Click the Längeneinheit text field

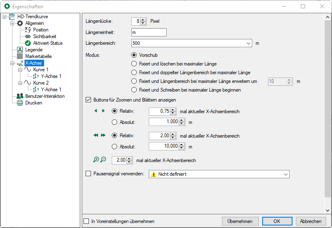coord(149,32)
